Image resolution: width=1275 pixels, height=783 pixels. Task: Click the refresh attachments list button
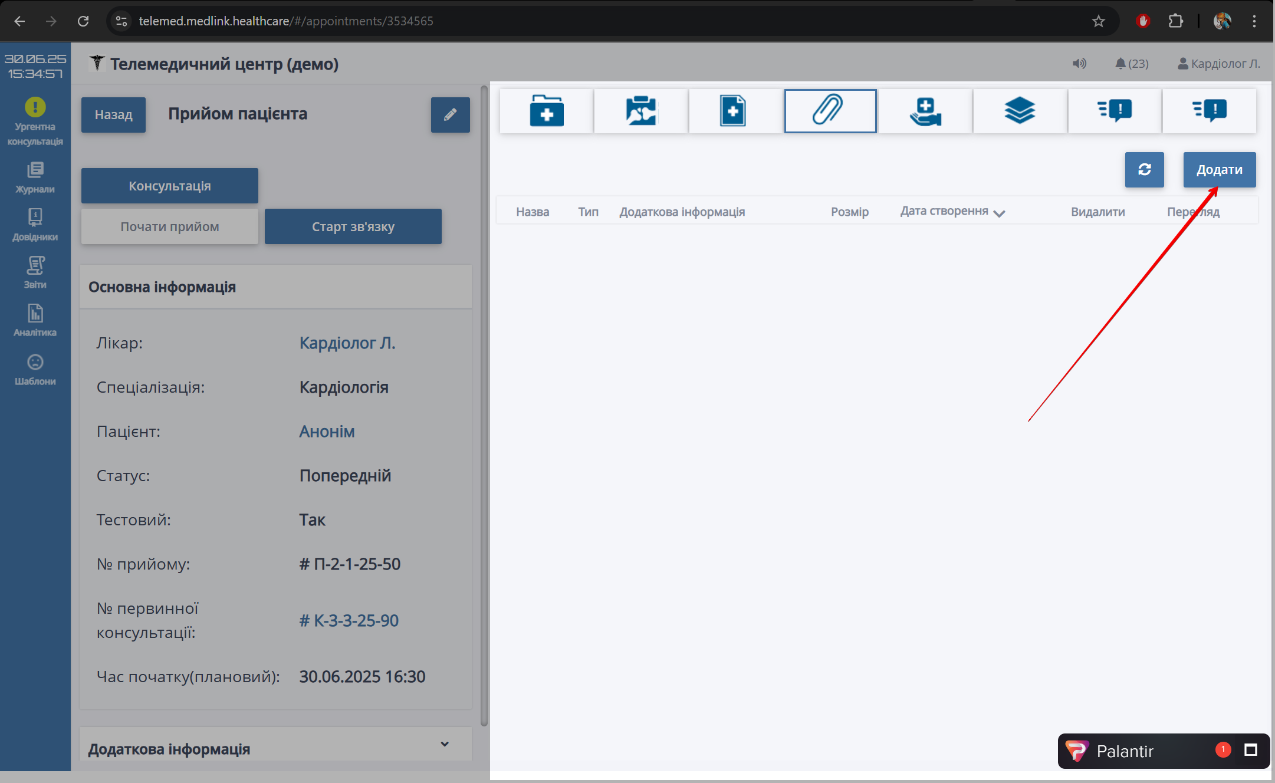1144,170
